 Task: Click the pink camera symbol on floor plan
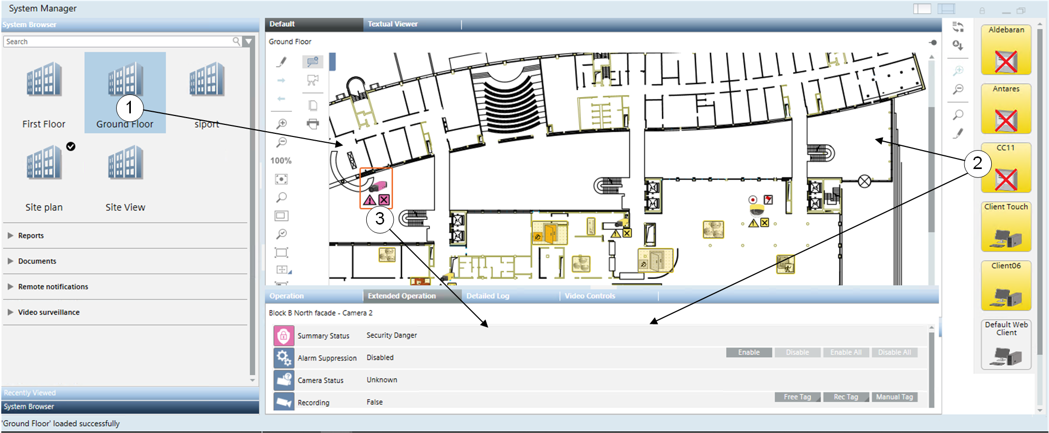pyautogui.click(x=377, y=186)
